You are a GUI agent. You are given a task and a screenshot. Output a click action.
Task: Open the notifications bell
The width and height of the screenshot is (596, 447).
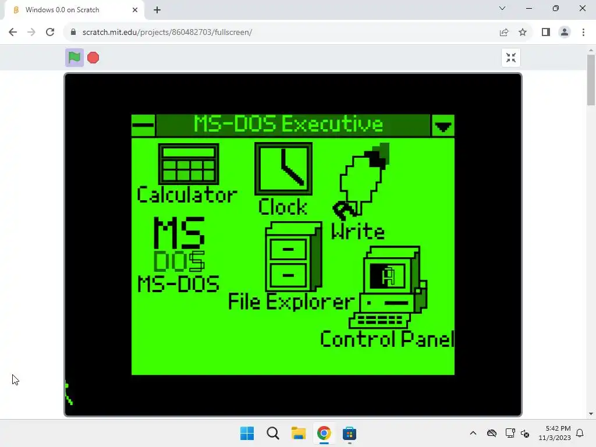tap(580, 433)
